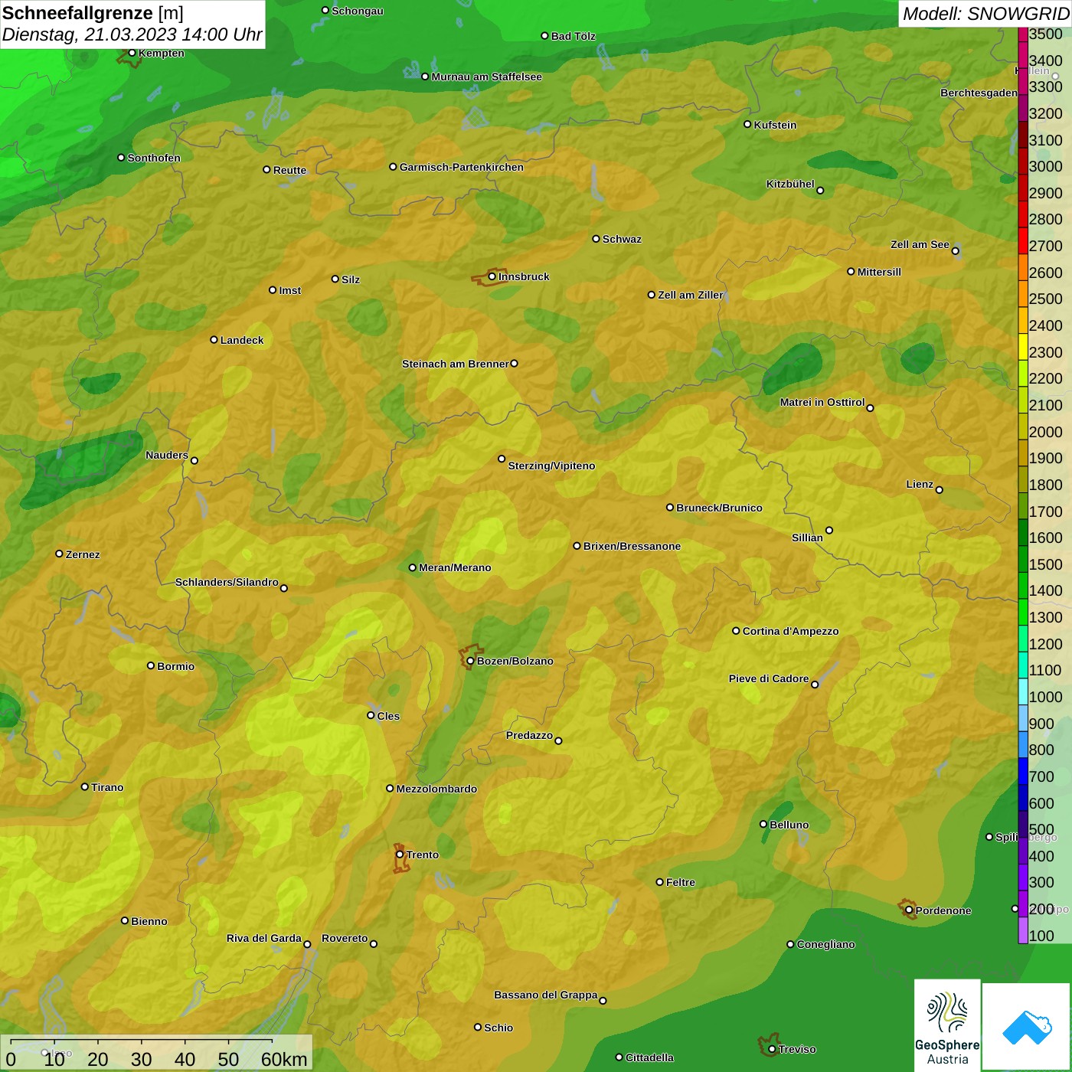
Task: Click the Landeck town label
Action: coord(242,340)
